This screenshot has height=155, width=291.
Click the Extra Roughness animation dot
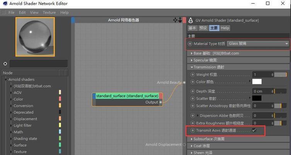pyautogui.click(x=192, y=123)
